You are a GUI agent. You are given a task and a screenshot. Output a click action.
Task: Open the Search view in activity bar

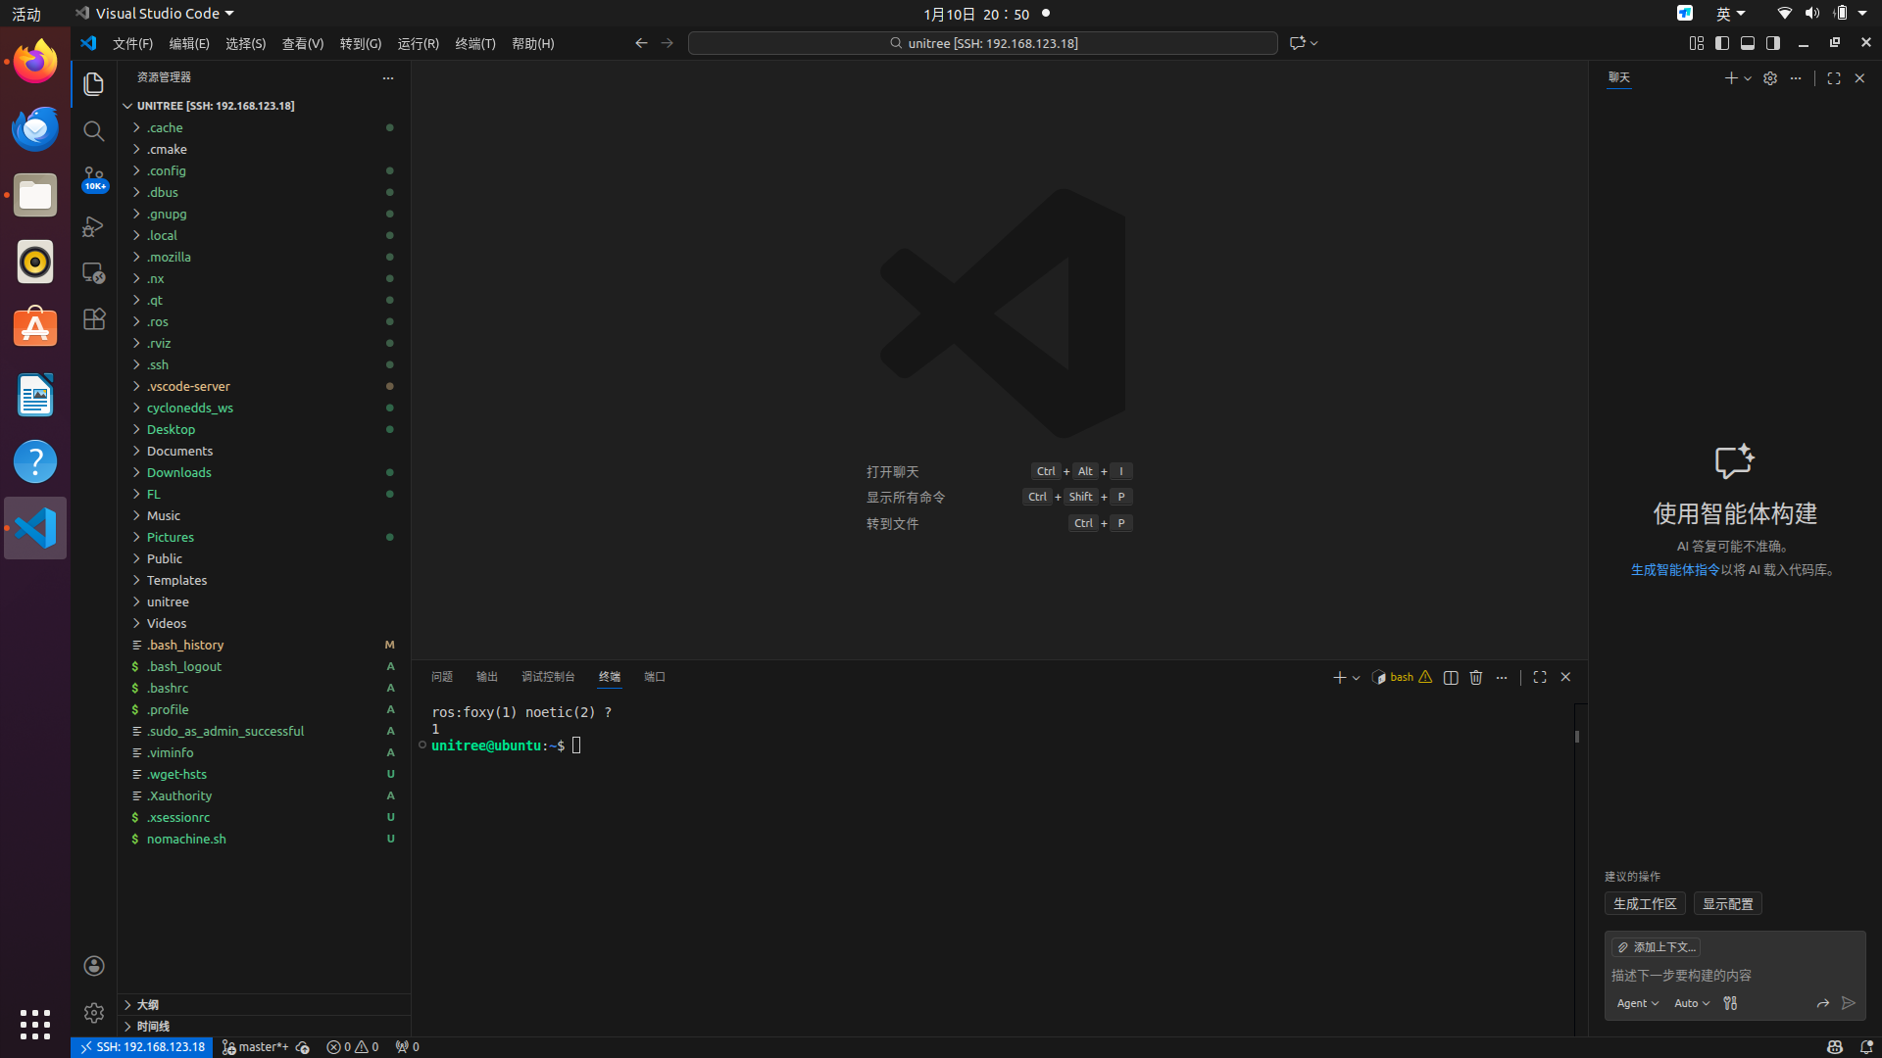coord(93,130)
